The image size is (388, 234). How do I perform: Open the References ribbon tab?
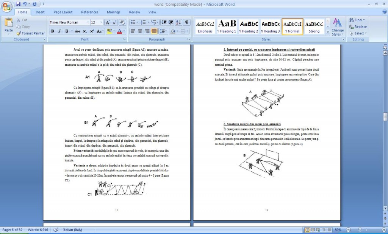[89, 12]
